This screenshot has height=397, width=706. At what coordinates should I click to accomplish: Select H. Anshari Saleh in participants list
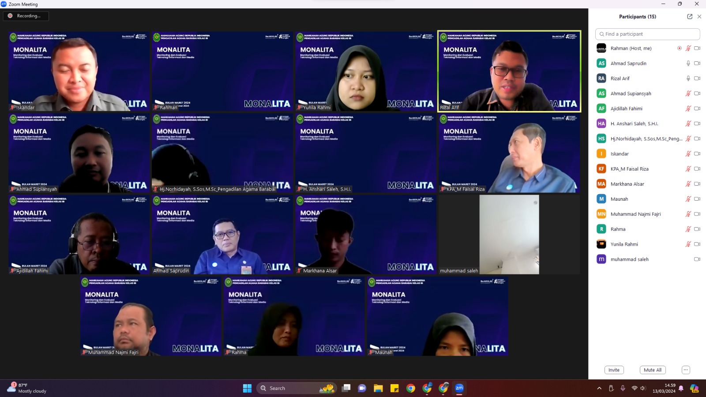(634, 124)
